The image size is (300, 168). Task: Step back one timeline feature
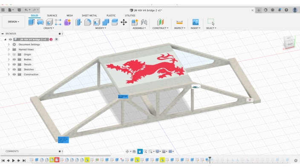(x=8, y=160)
